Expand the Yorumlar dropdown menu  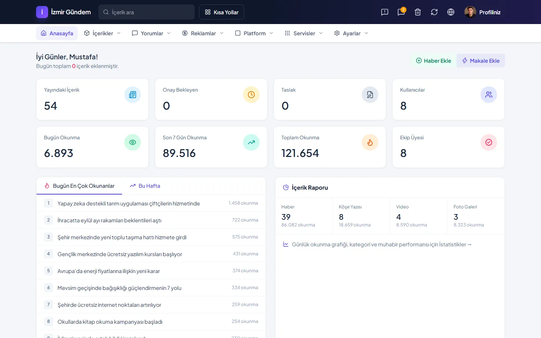pyautogui.click(x=151, y=33)
